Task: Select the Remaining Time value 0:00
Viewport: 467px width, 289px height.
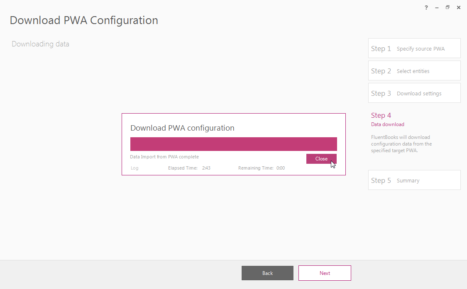Action: 281,168
